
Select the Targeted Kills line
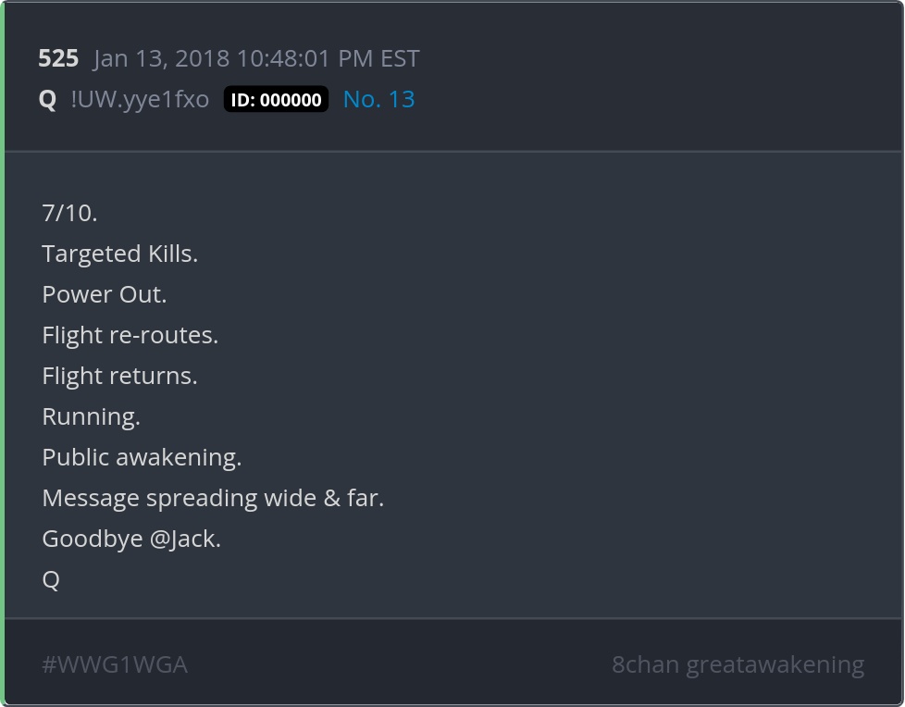tap(119, 254)
